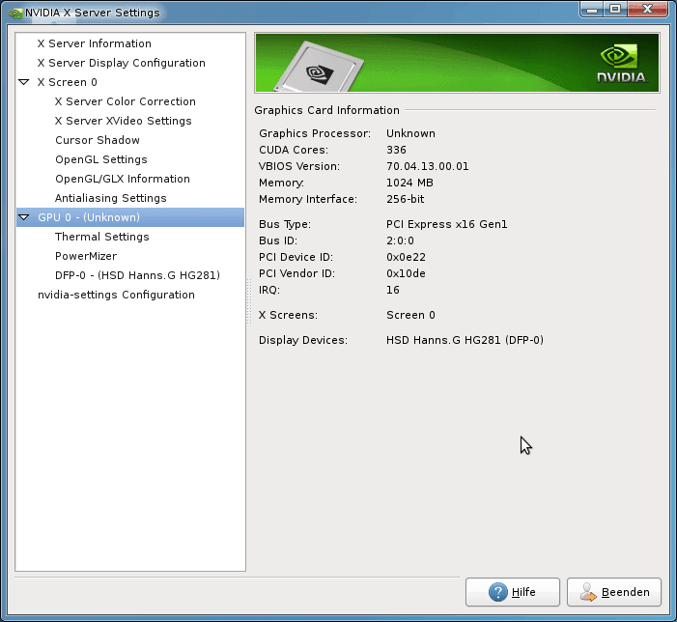Click the Memory Interface value 256-bit
Image resolution: width=677 pixels, height=622 pixels.
click(405, 199)
